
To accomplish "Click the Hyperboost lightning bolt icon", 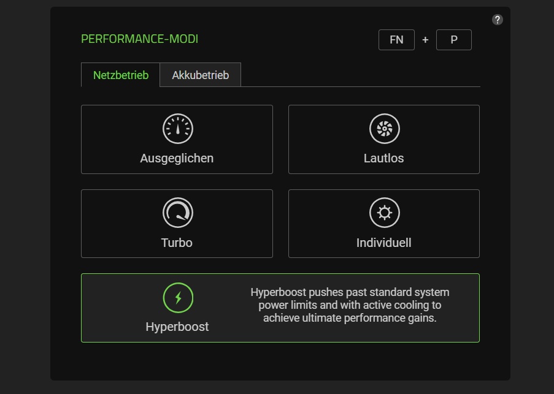I will coord(178,298).
